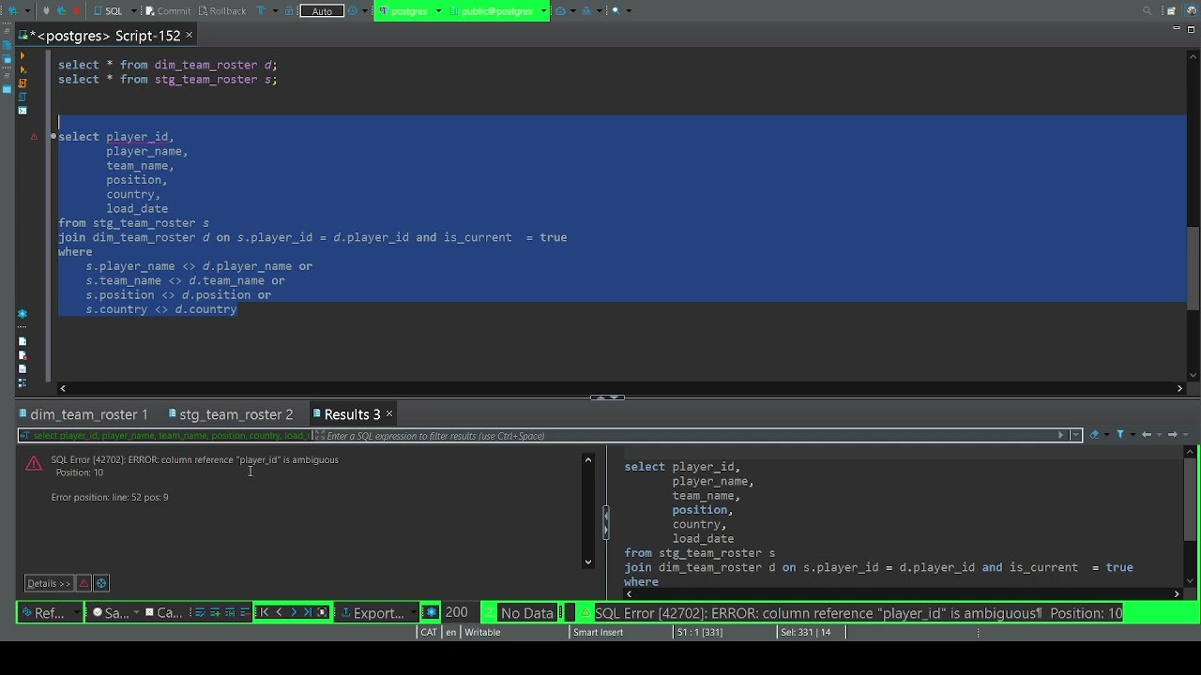
Task: Click the error message panel scroll up arrow
Action: pyautogui.click(x=588, y=459)
